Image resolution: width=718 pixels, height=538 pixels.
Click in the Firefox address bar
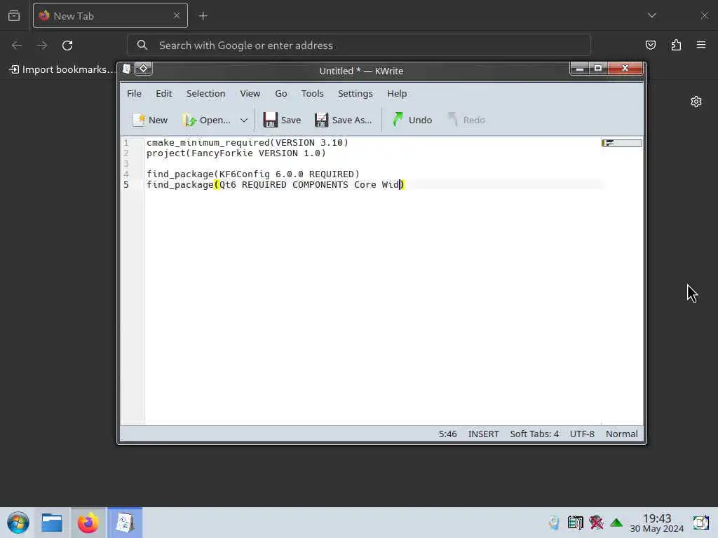click(359, 46)
